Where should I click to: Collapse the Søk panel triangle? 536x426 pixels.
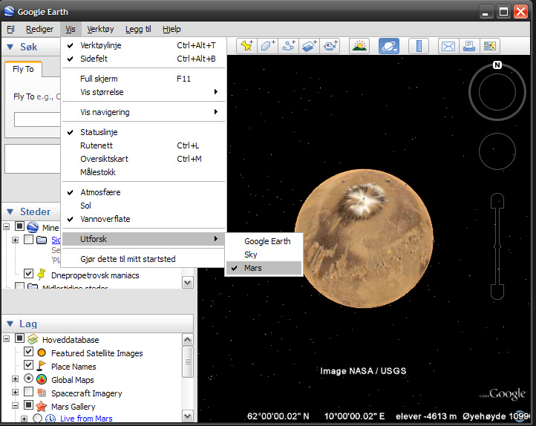pos(10,47)
